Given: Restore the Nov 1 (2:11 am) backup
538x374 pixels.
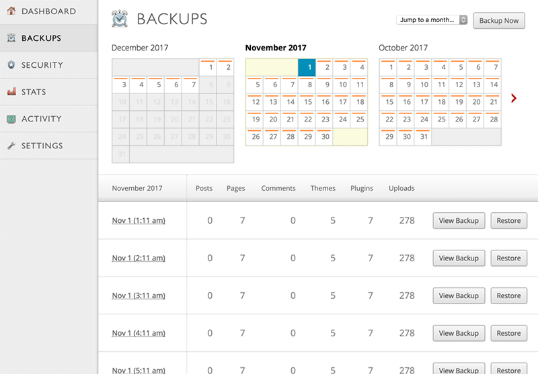Looking at the screenshot, I should (x=509, y=259).
